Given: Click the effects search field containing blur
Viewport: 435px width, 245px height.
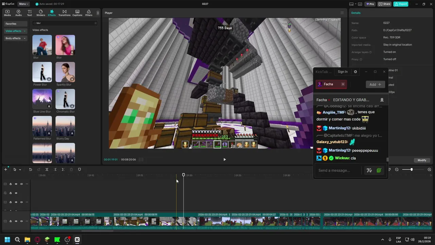Looking at the screenshot, I should 65,23.
